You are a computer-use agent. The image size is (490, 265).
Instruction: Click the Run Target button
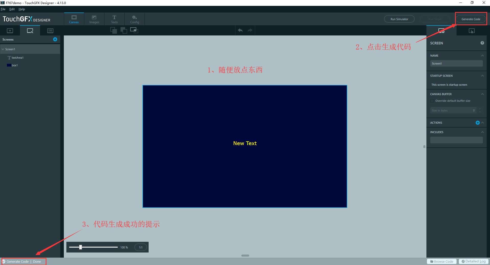[435, 19]
